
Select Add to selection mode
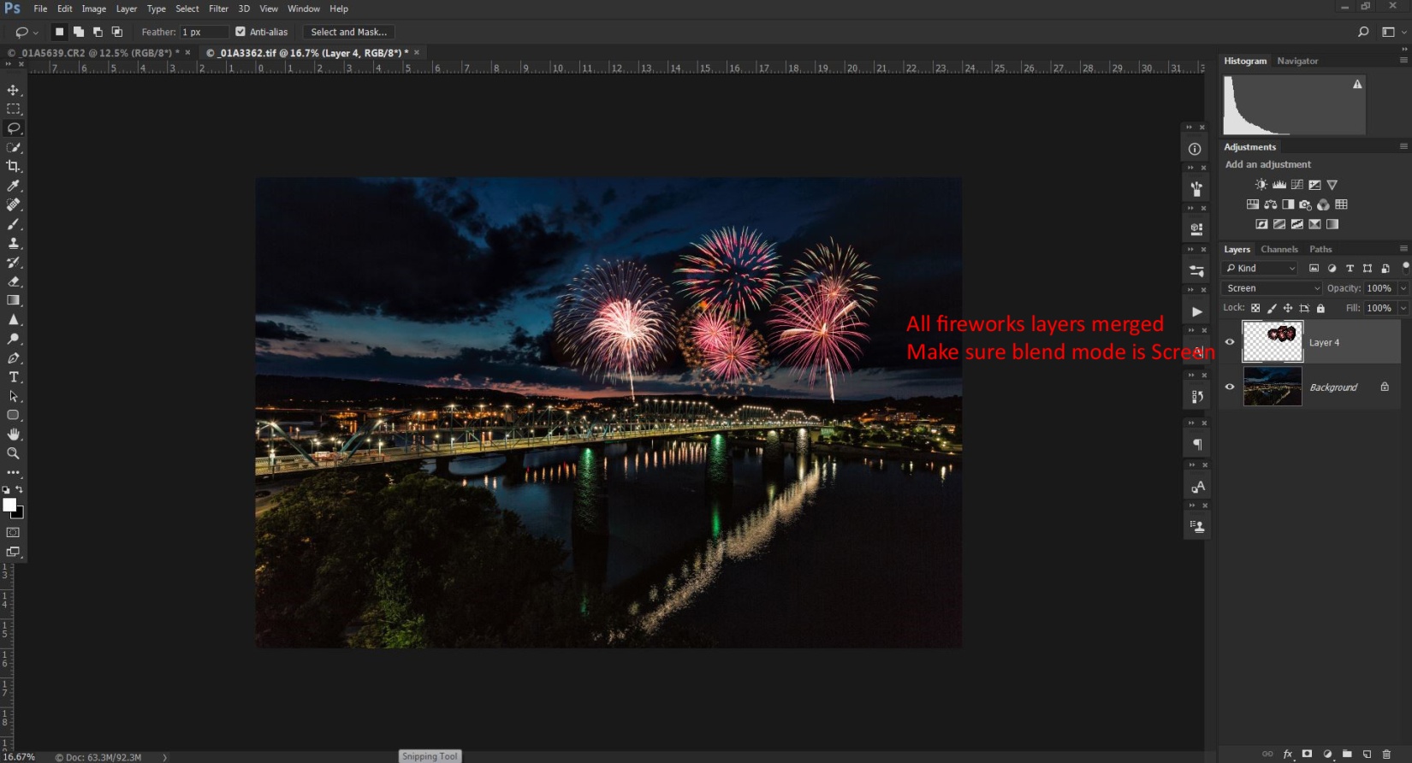tap(79, 32)
